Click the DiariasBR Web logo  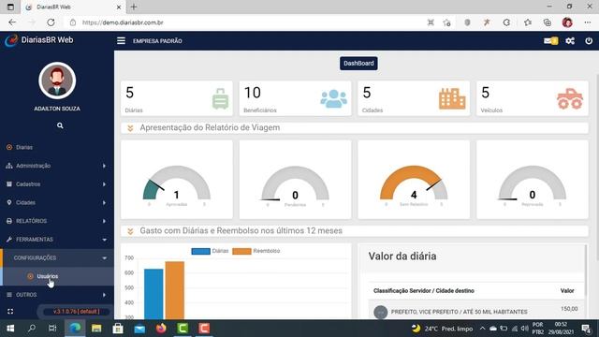click(39, 40)
